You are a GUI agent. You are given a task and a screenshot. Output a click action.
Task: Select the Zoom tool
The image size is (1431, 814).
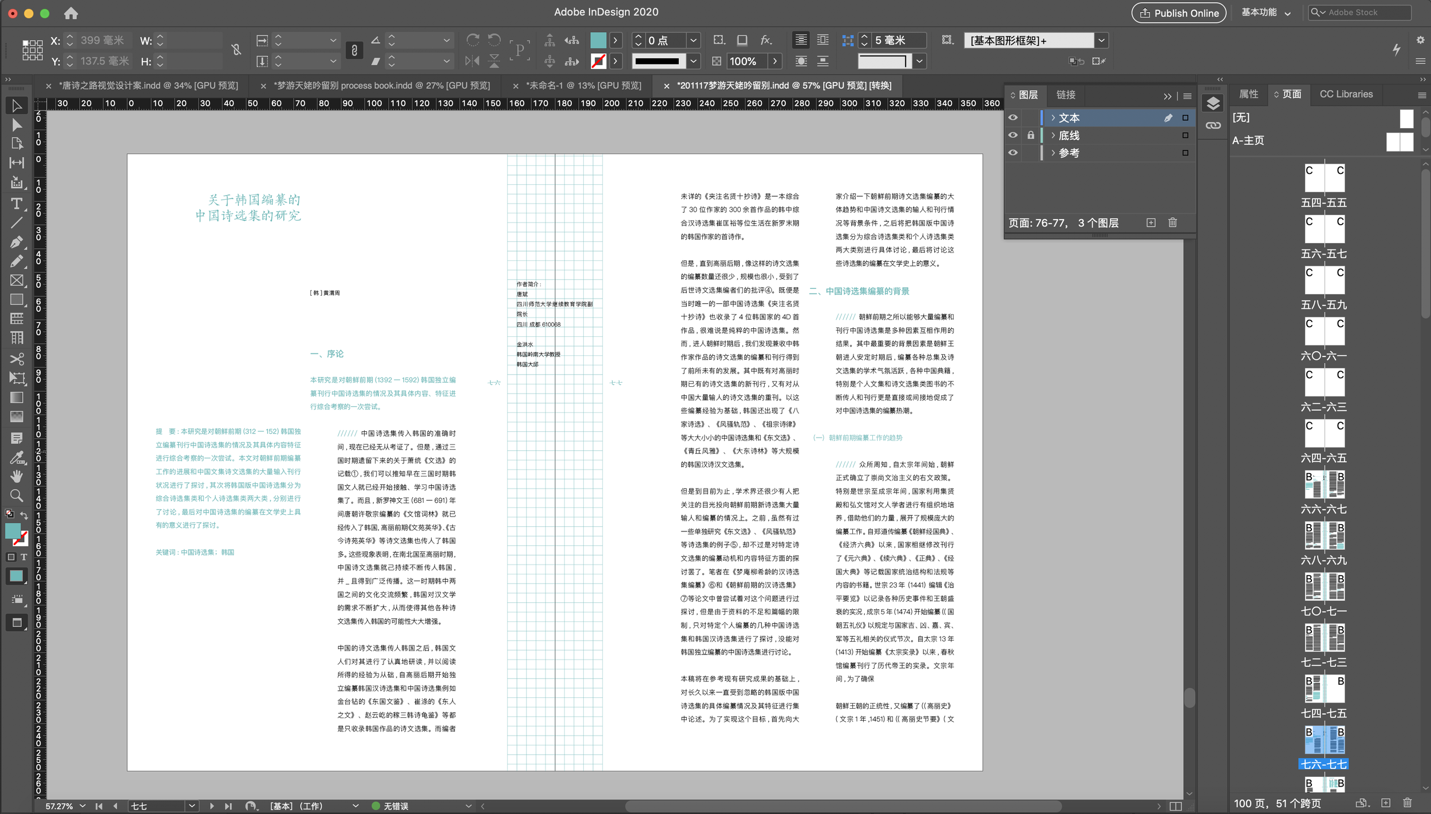17,495
